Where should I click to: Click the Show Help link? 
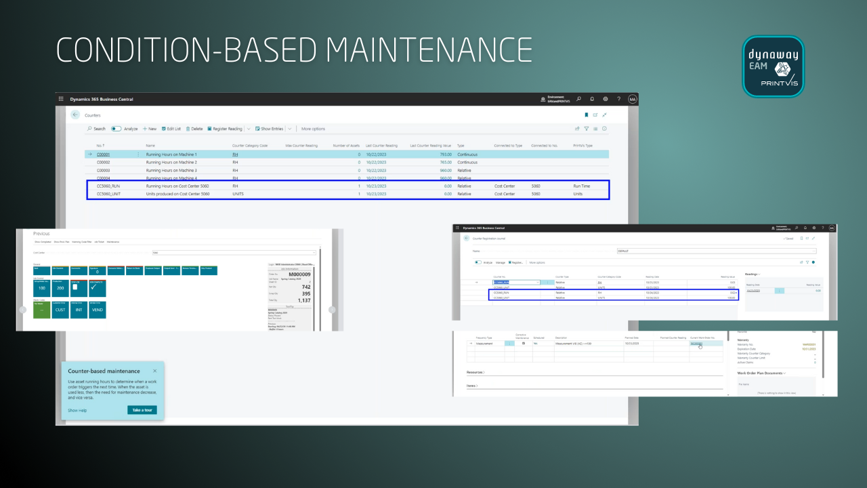(x=77, y=410)
